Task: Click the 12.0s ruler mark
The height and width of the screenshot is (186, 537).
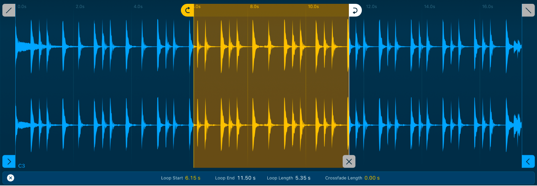Action: pos(371,6)
